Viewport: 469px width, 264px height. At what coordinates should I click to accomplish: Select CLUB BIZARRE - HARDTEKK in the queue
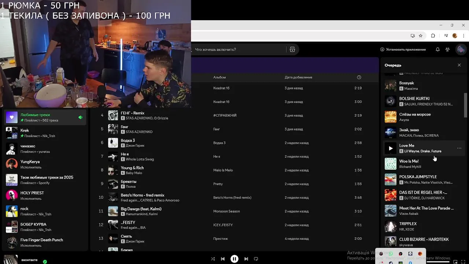click(424, 242)
